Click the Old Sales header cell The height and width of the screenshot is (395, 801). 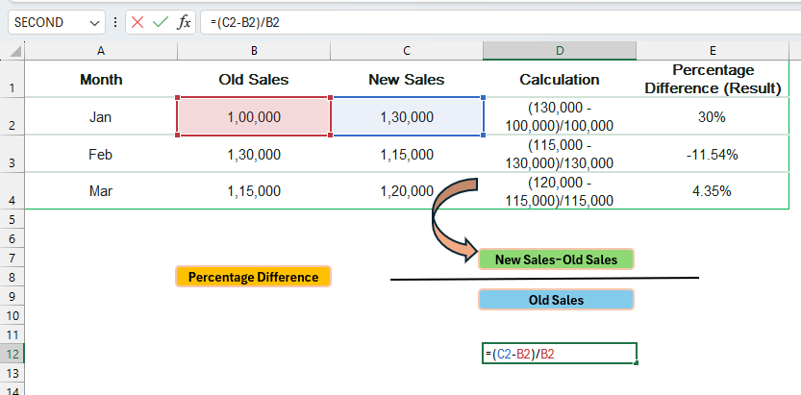(254, 79)
